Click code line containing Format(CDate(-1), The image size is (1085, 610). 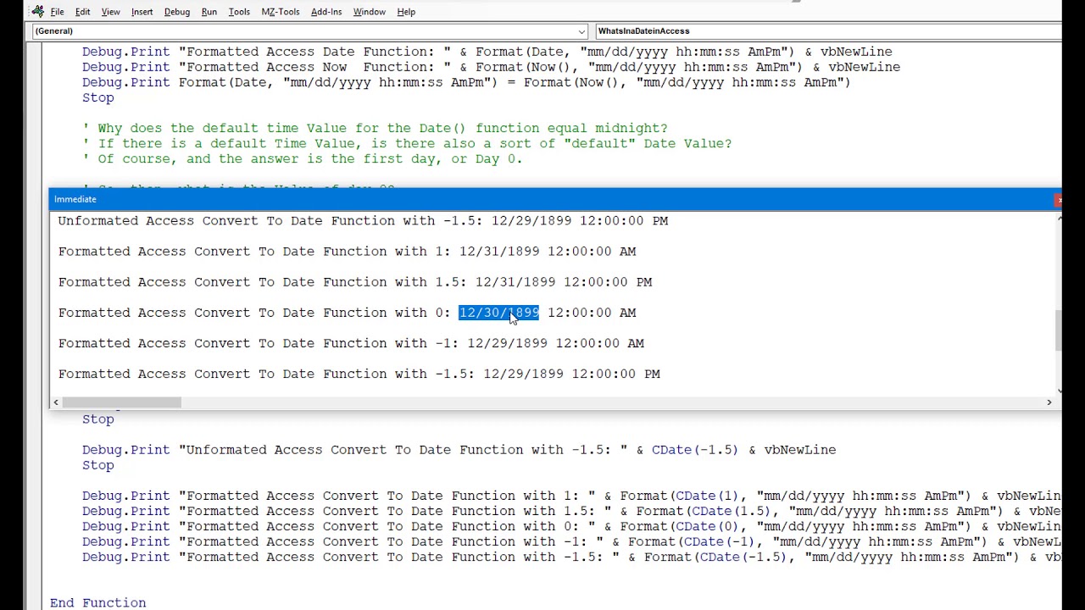(x=571, y=541)
